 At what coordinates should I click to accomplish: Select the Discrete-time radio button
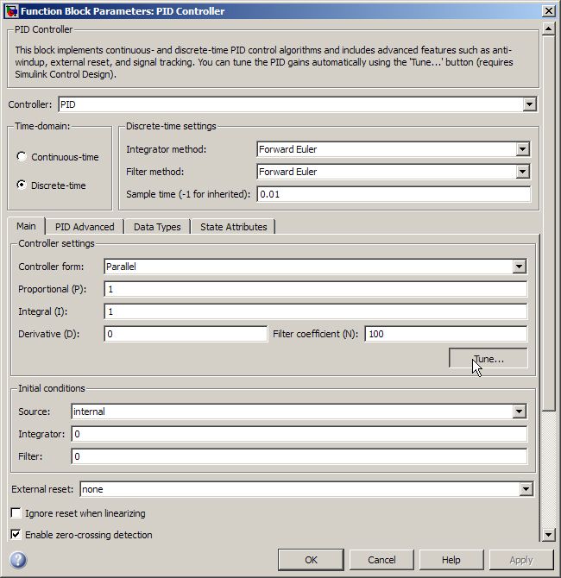pyautogui.click(x=22, y=185)
